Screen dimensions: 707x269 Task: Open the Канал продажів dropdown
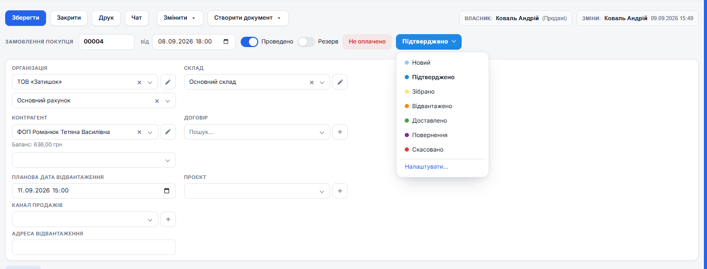[85, 219]
